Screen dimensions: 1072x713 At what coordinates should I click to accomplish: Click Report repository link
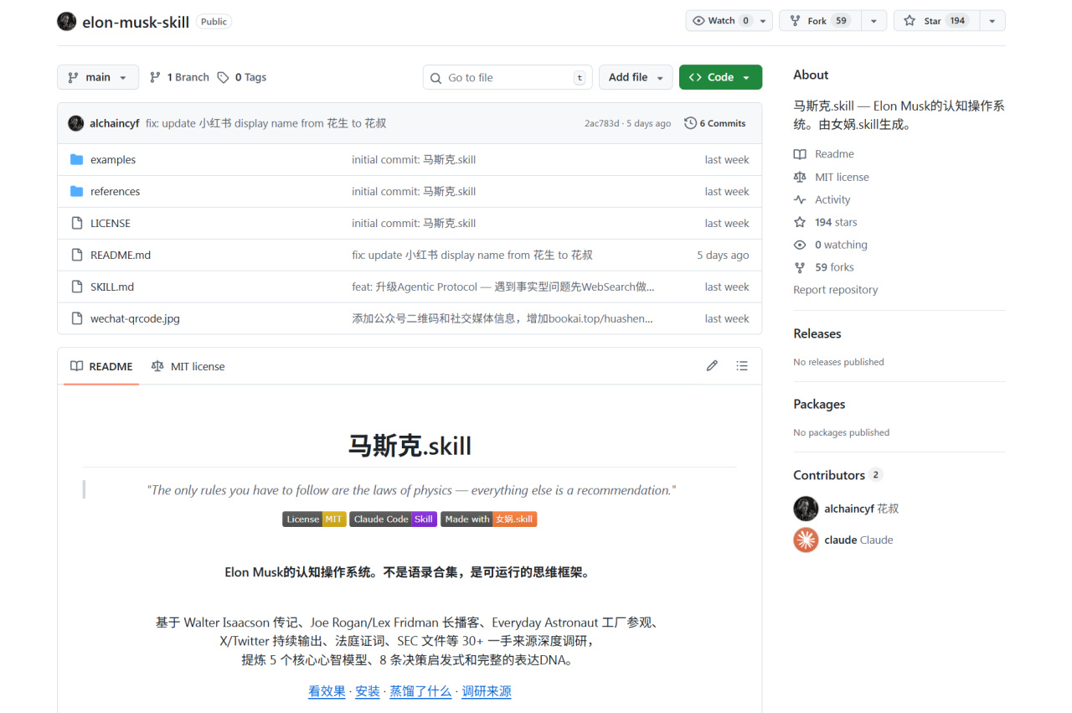tap(836, 290)
